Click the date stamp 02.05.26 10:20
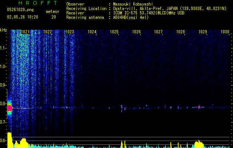Viewport: 233px width, 148px height. click(x=23, y=17)
